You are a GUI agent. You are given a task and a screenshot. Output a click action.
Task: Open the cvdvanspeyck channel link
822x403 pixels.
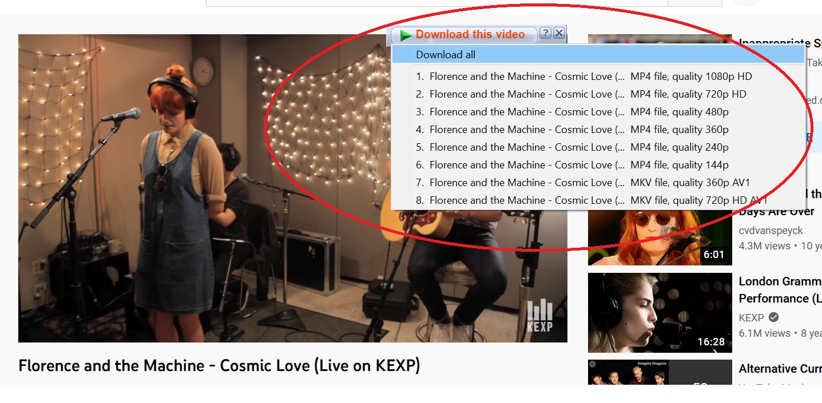coord(771,231)
